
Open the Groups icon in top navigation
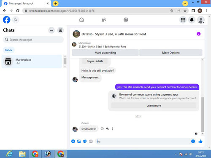pyautogui.click(x=126, y=20)
